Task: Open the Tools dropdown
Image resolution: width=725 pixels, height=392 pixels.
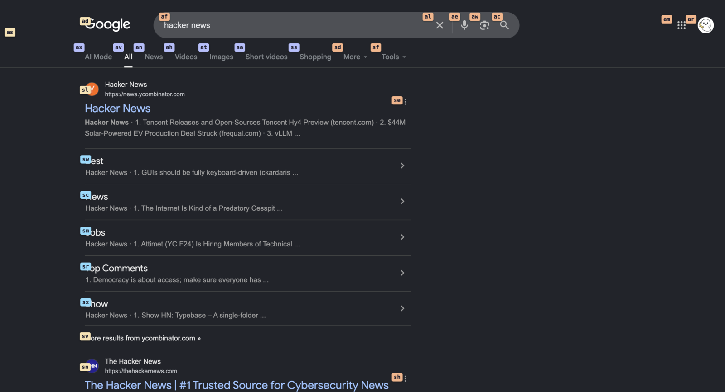Action: [393, 57]
